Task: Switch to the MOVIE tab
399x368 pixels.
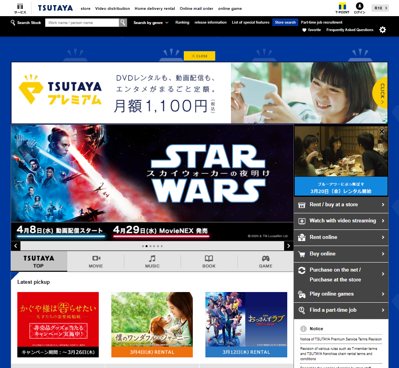Action: click(x=96, y=261)
